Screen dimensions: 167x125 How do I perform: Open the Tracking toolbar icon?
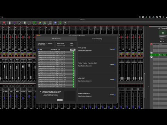50,23
